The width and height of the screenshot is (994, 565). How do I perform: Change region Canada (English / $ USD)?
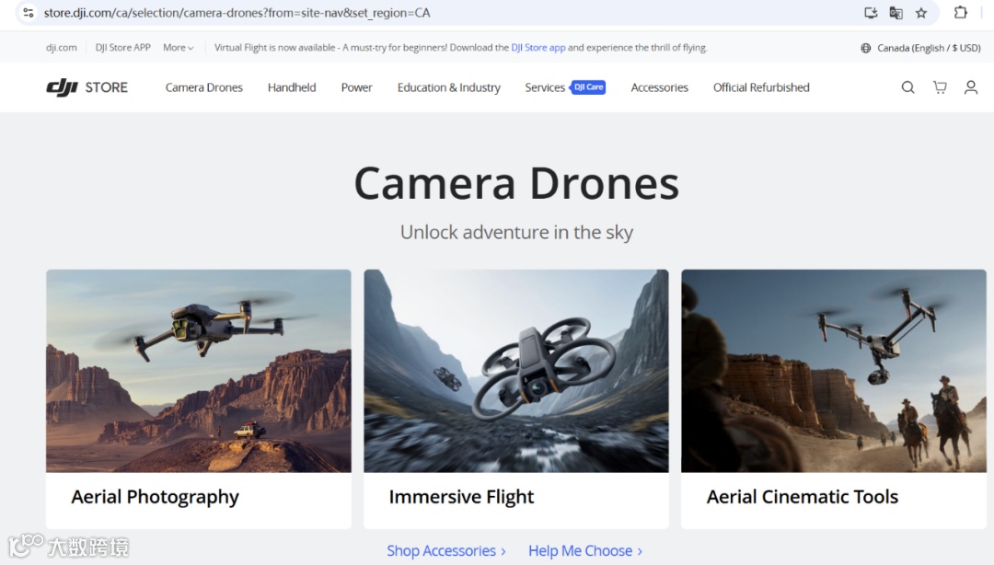pos(928,48)
